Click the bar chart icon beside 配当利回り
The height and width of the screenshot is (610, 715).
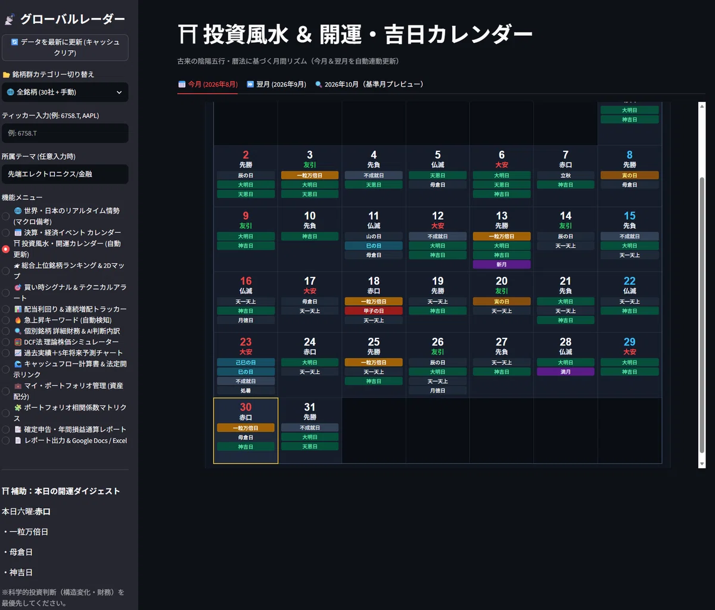tap(18, 309)
